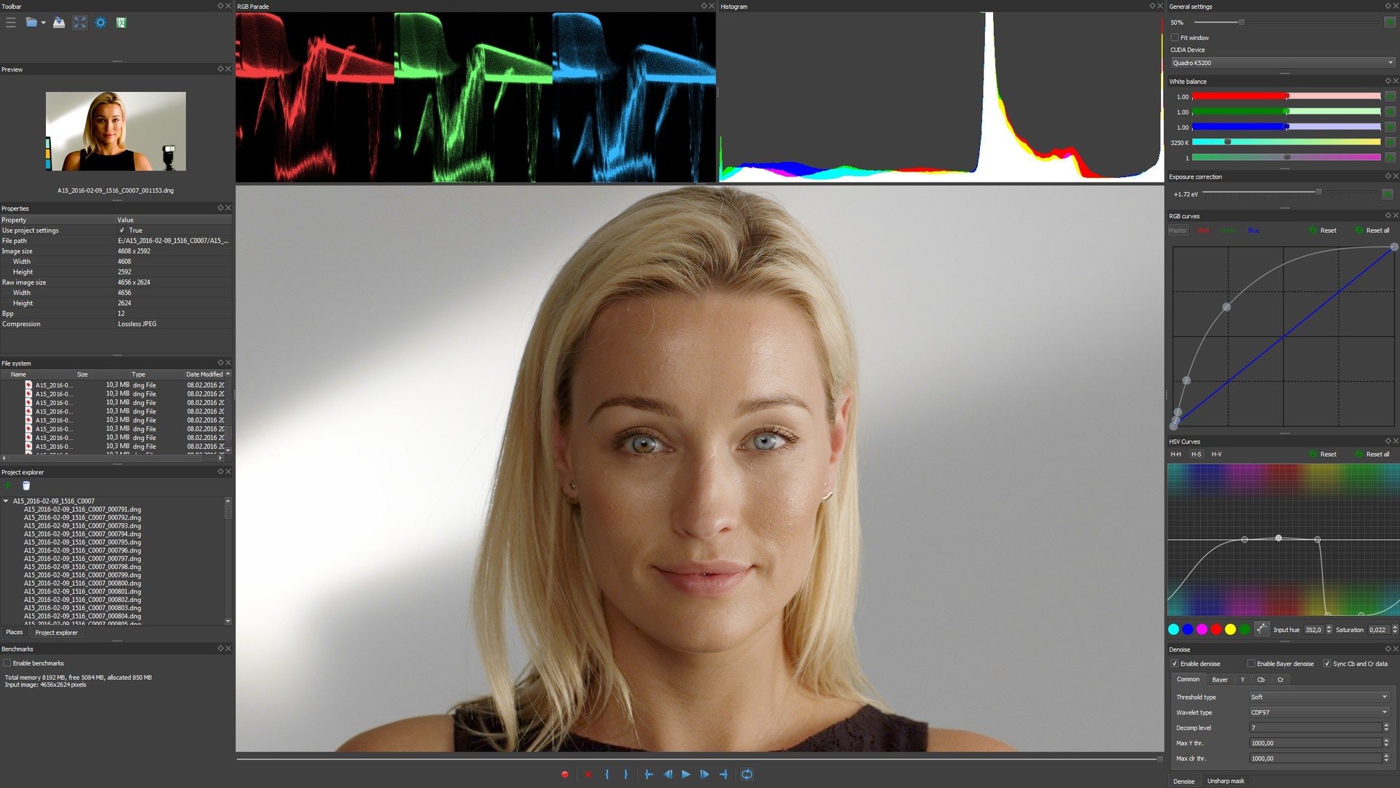1400x788 pixels.
Task: Toggle the Enable Bayer denoise checkbox
Action: coord(1251,664)
